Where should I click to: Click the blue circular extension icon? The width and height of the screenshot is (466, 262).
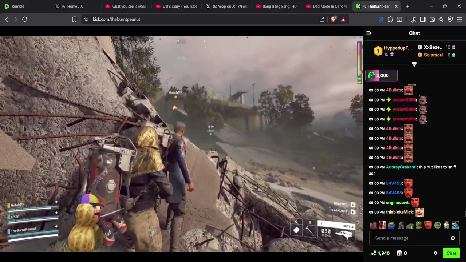381,19
